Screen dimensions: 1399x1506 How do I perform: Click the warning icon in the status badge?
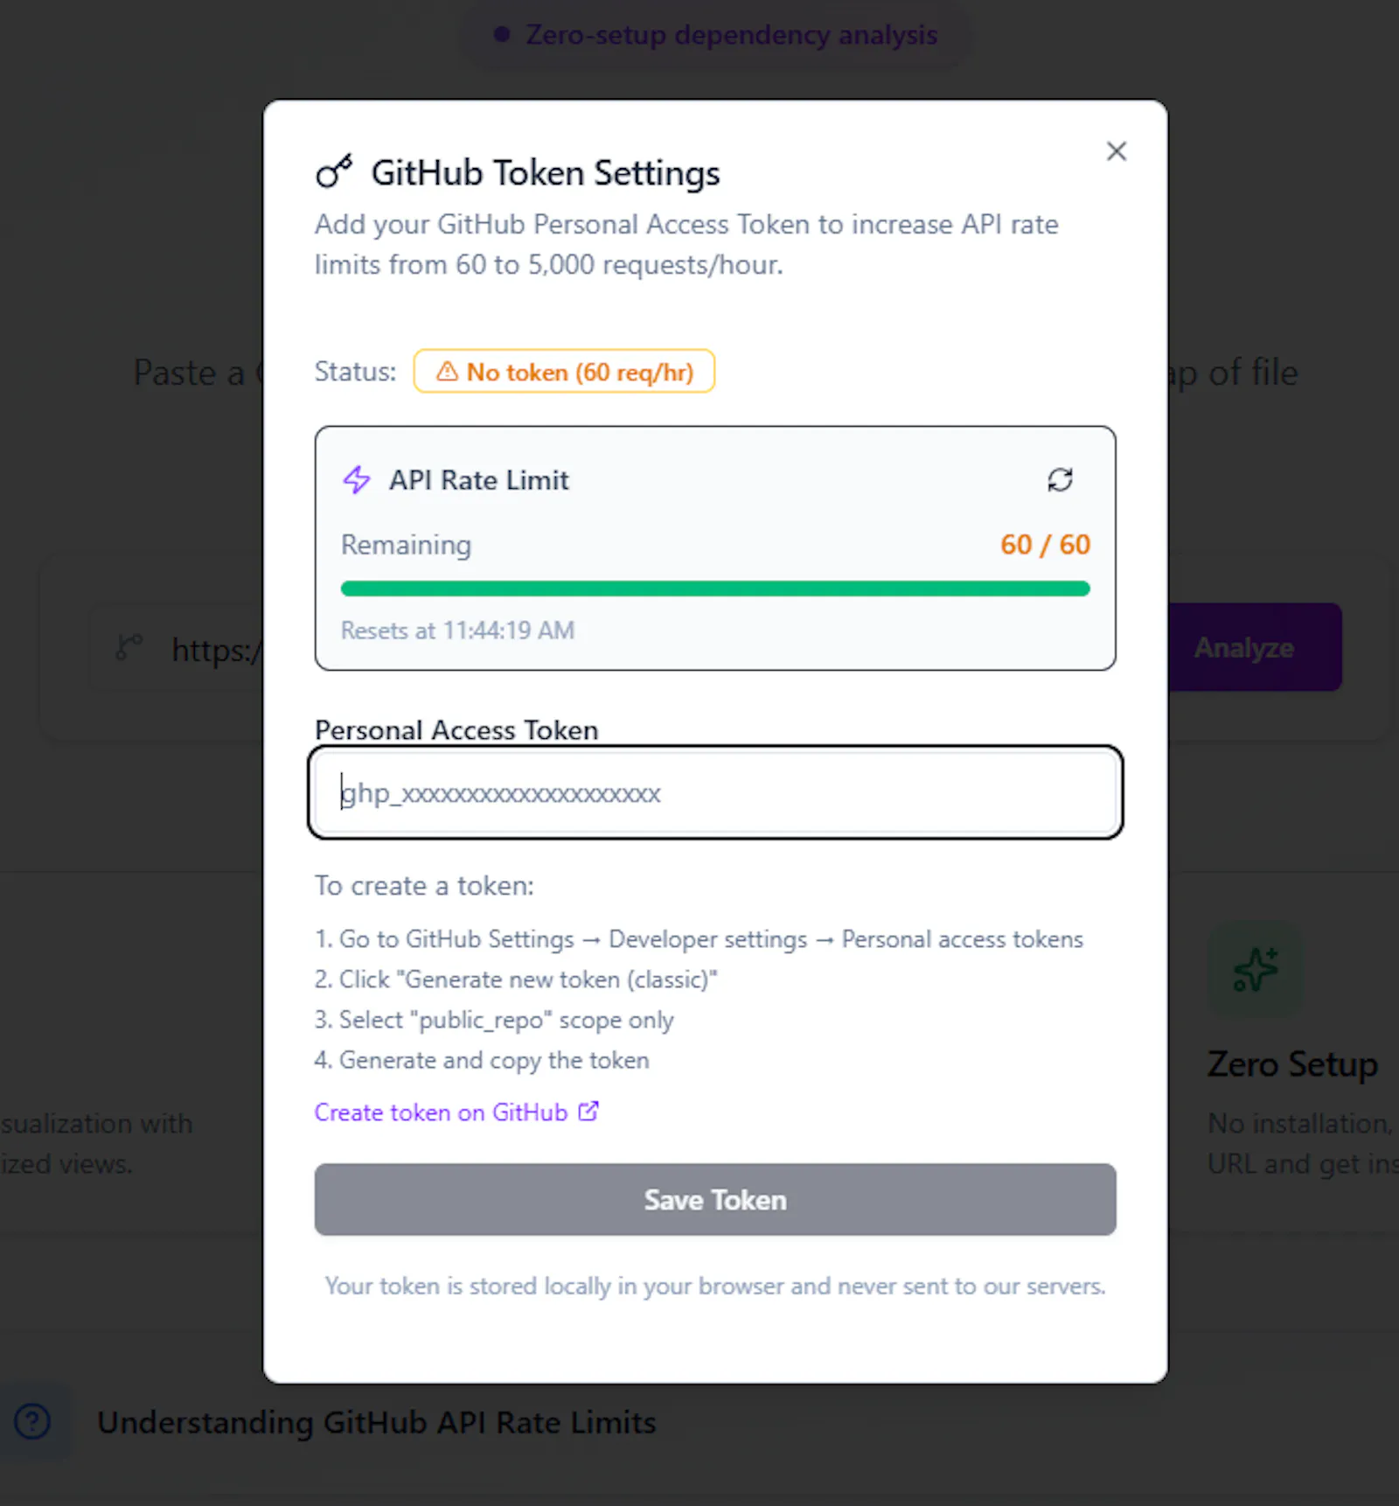pos(447,372)
